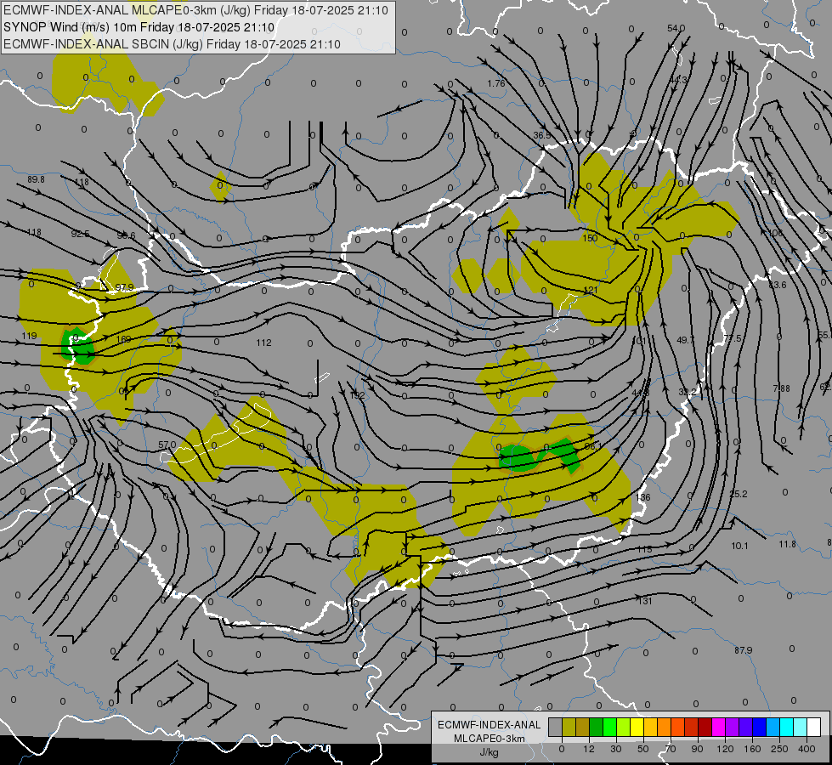This screenshot has width=832, height=765.
Task: Click the J/kg unit label in legend
Action: click(490, 752)
